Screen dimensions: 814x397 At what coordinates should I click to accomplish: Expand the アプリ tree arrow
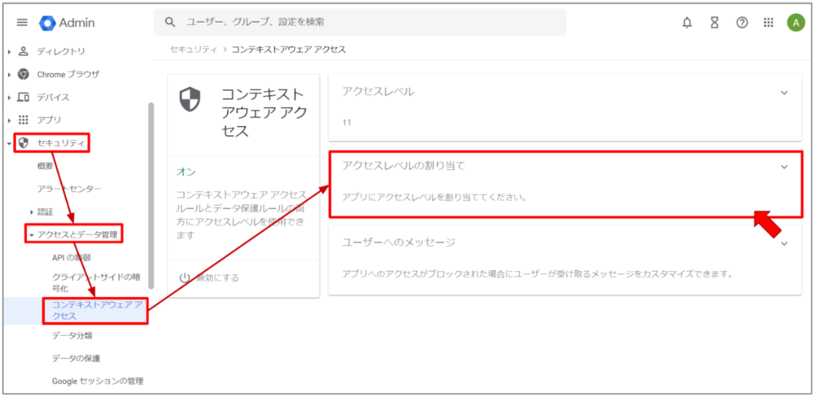tap(9, 120)
